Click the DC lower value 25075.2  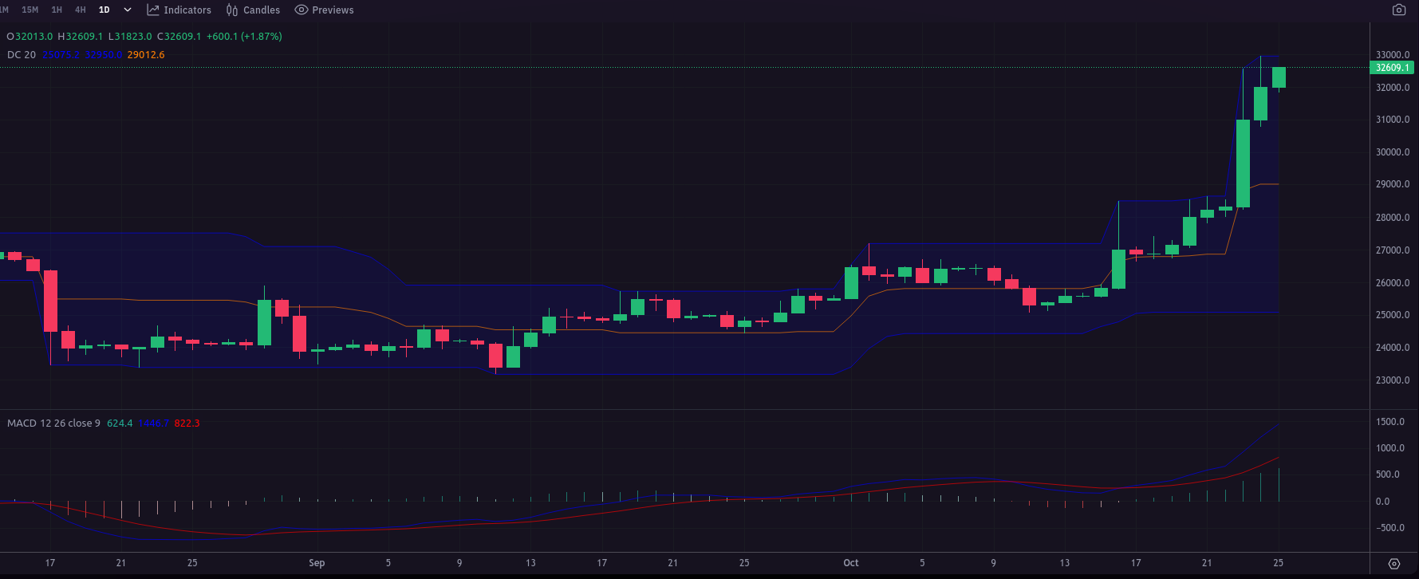click(x=61, y=55)
